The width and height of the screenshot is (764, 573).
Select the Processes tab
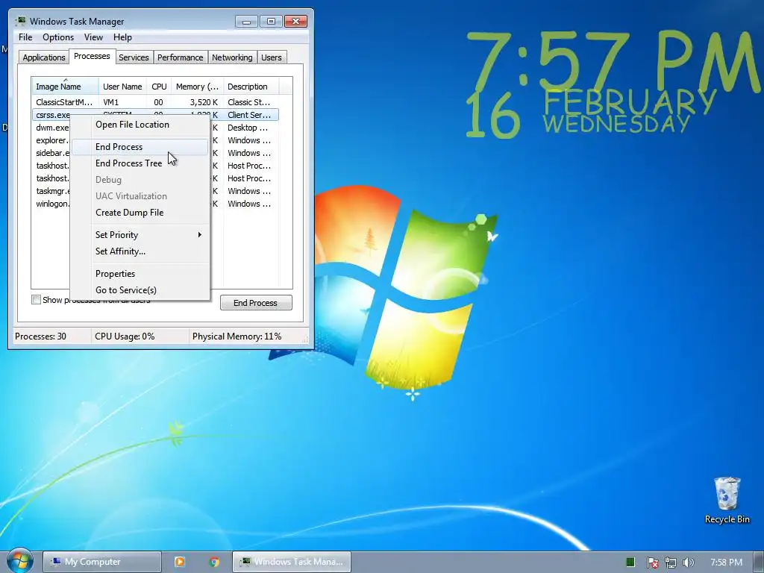[x=92, y=56]
